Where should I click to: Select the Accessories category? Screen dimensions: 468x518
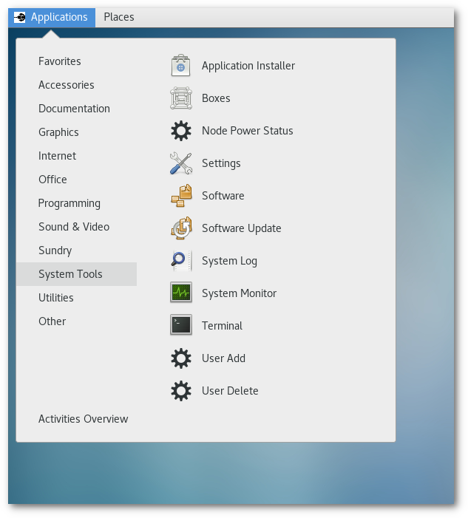coord(67,85)
